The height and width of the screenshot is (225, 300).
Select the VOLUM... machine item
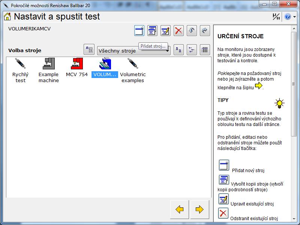105,67
